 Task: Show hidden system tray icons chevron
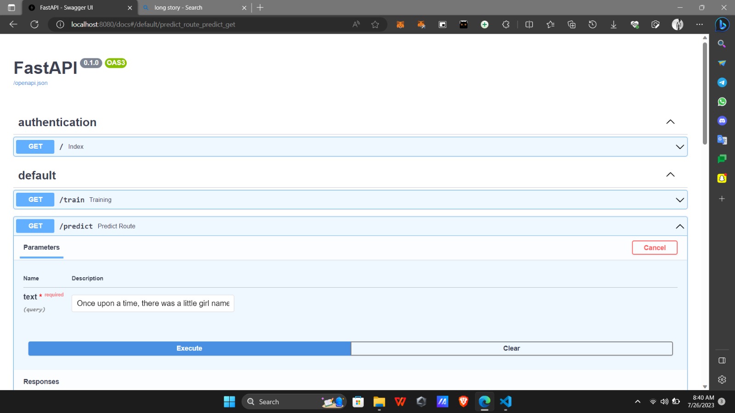click(x=638, y=402)
